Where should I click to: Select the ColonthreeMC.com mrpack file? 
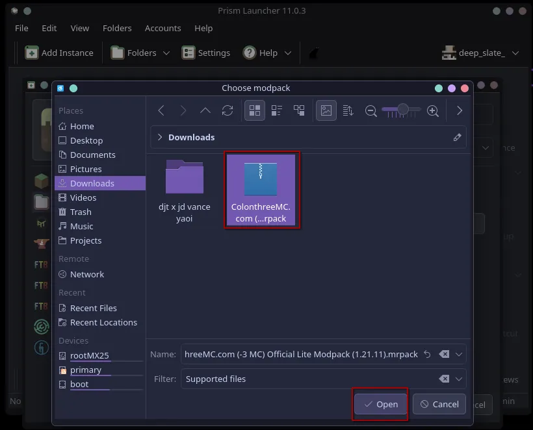point(261,190)
